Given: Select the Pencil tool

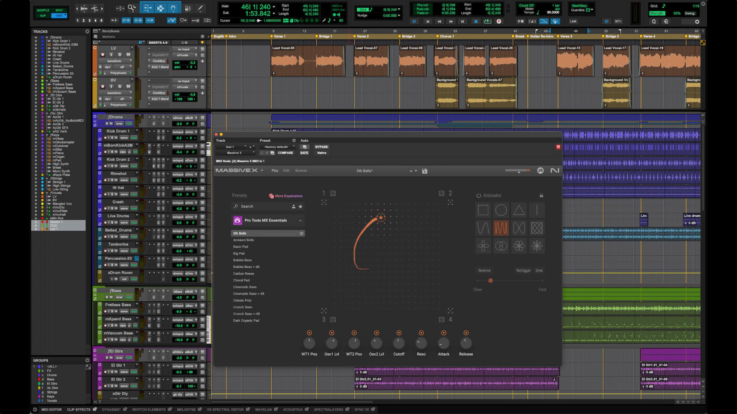Looking at the screenshot, I should 200,8.
